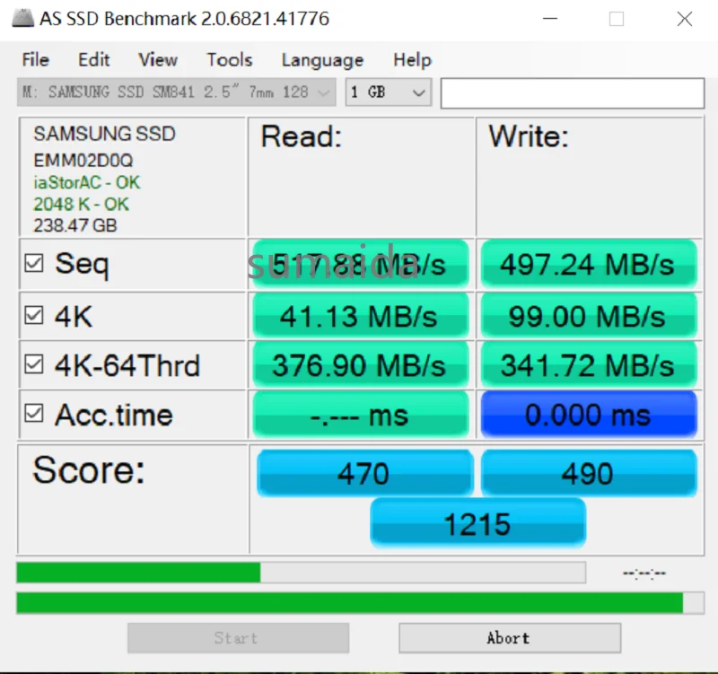Click the 238.47 GB capacity text
This screenshot has height=674, width=718.
click(75, 225)
